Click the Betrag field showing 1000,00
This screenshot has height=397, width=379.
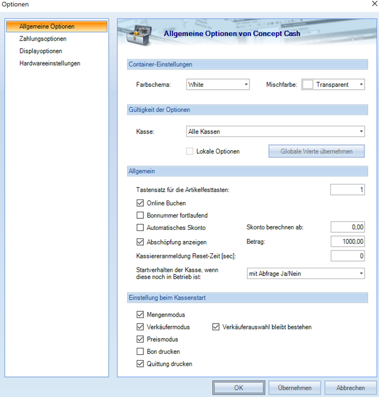click(348, 242)
